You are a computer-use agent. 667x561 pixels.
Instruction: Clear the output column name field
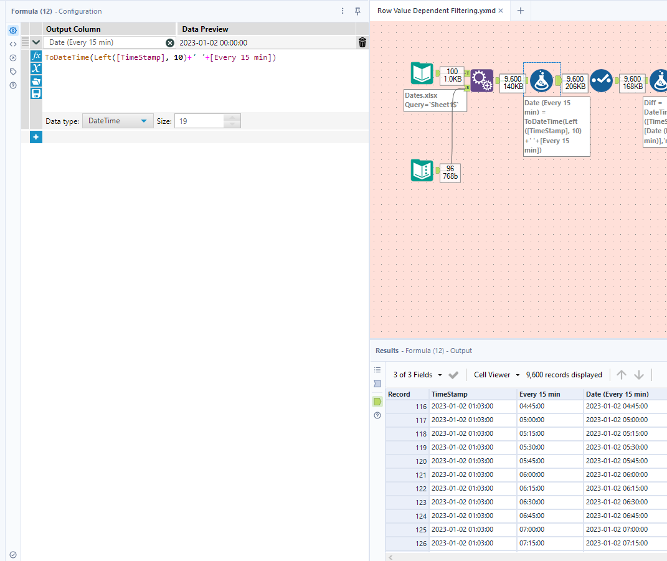tap(170, 43)
